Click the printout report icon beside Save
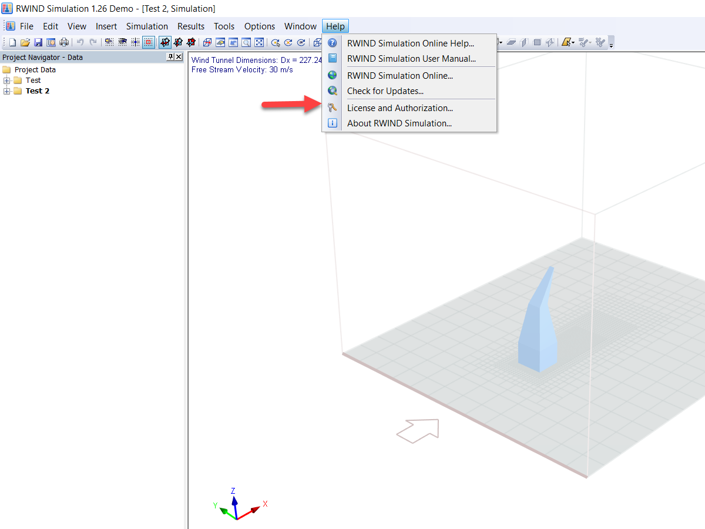 51,42
